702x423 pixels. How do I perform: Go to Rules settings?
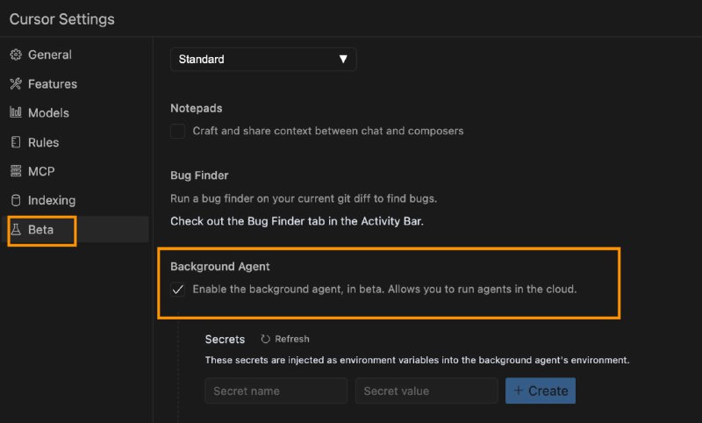(75, 142)
